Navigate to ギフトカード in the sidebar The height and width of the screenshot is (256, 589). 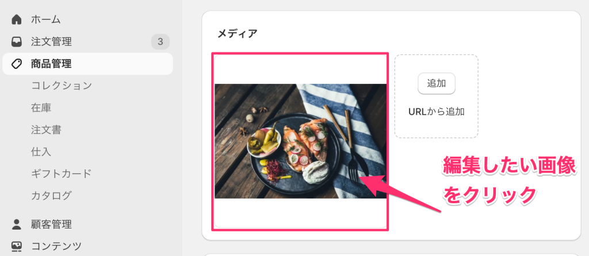62,173
